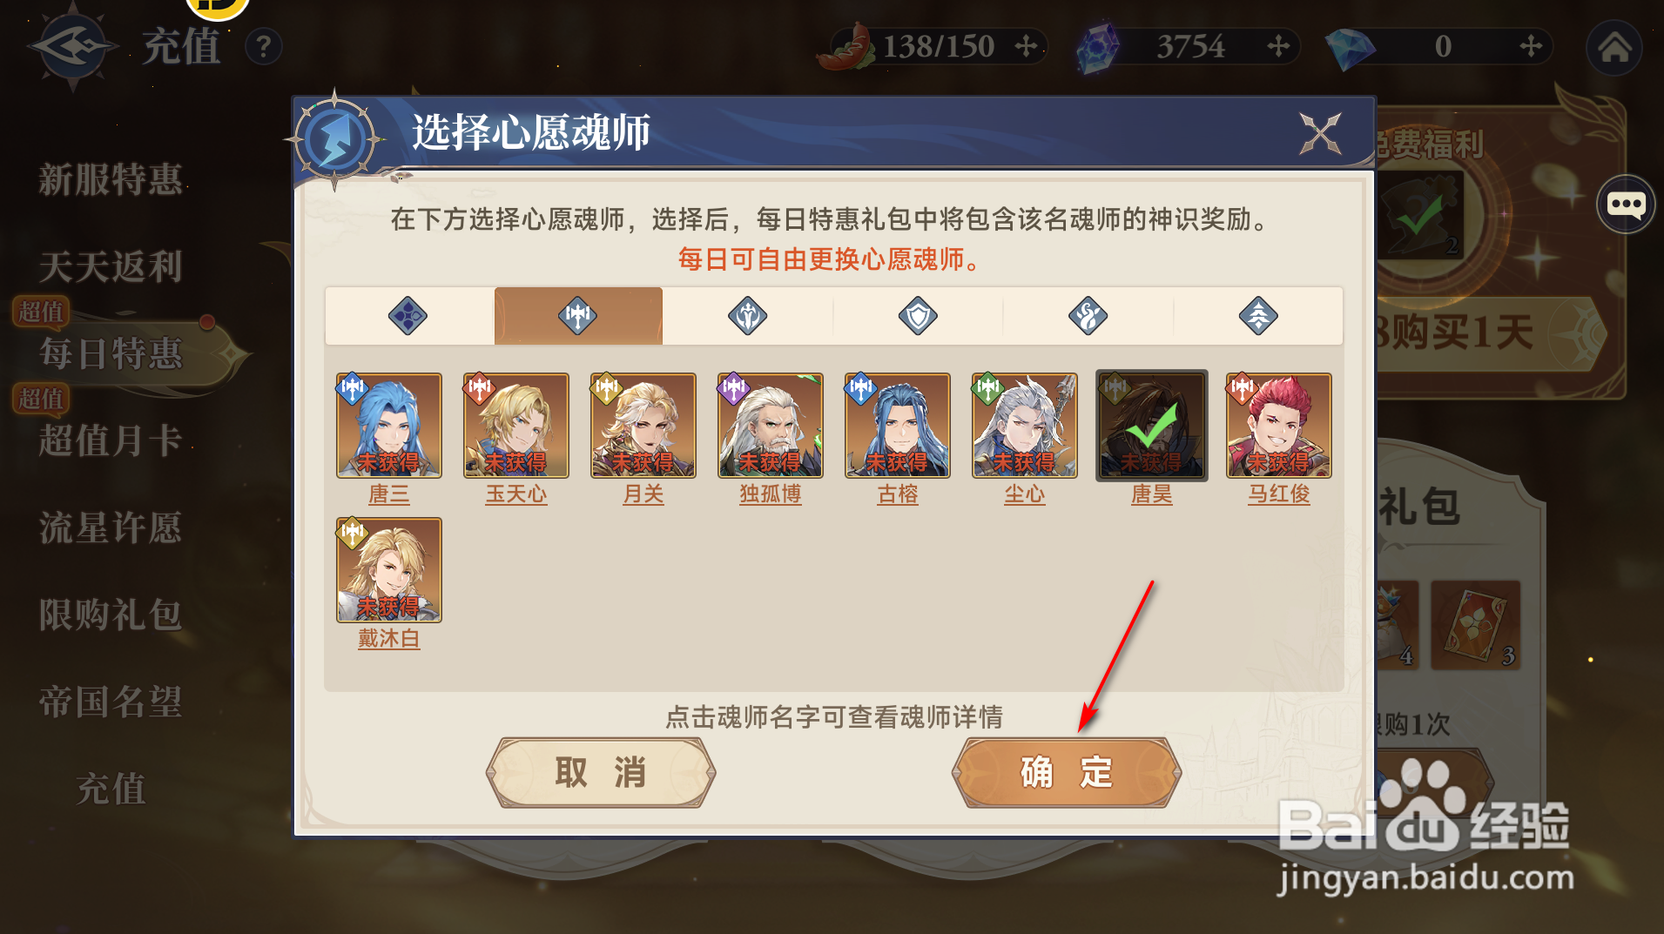Open the help question mark icon
Viewport: 1664px width, 934px height.
[264, 46]
